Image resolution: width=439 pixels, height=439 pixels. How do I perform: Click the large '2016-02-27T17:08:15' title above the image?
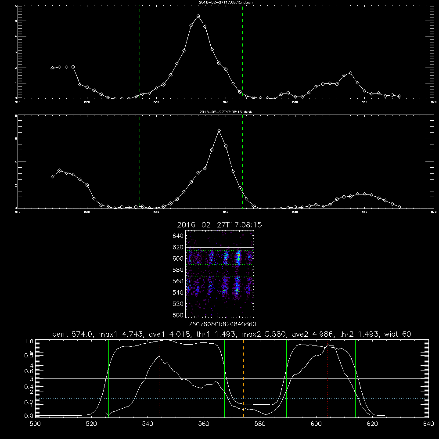[x=219, y=225]
